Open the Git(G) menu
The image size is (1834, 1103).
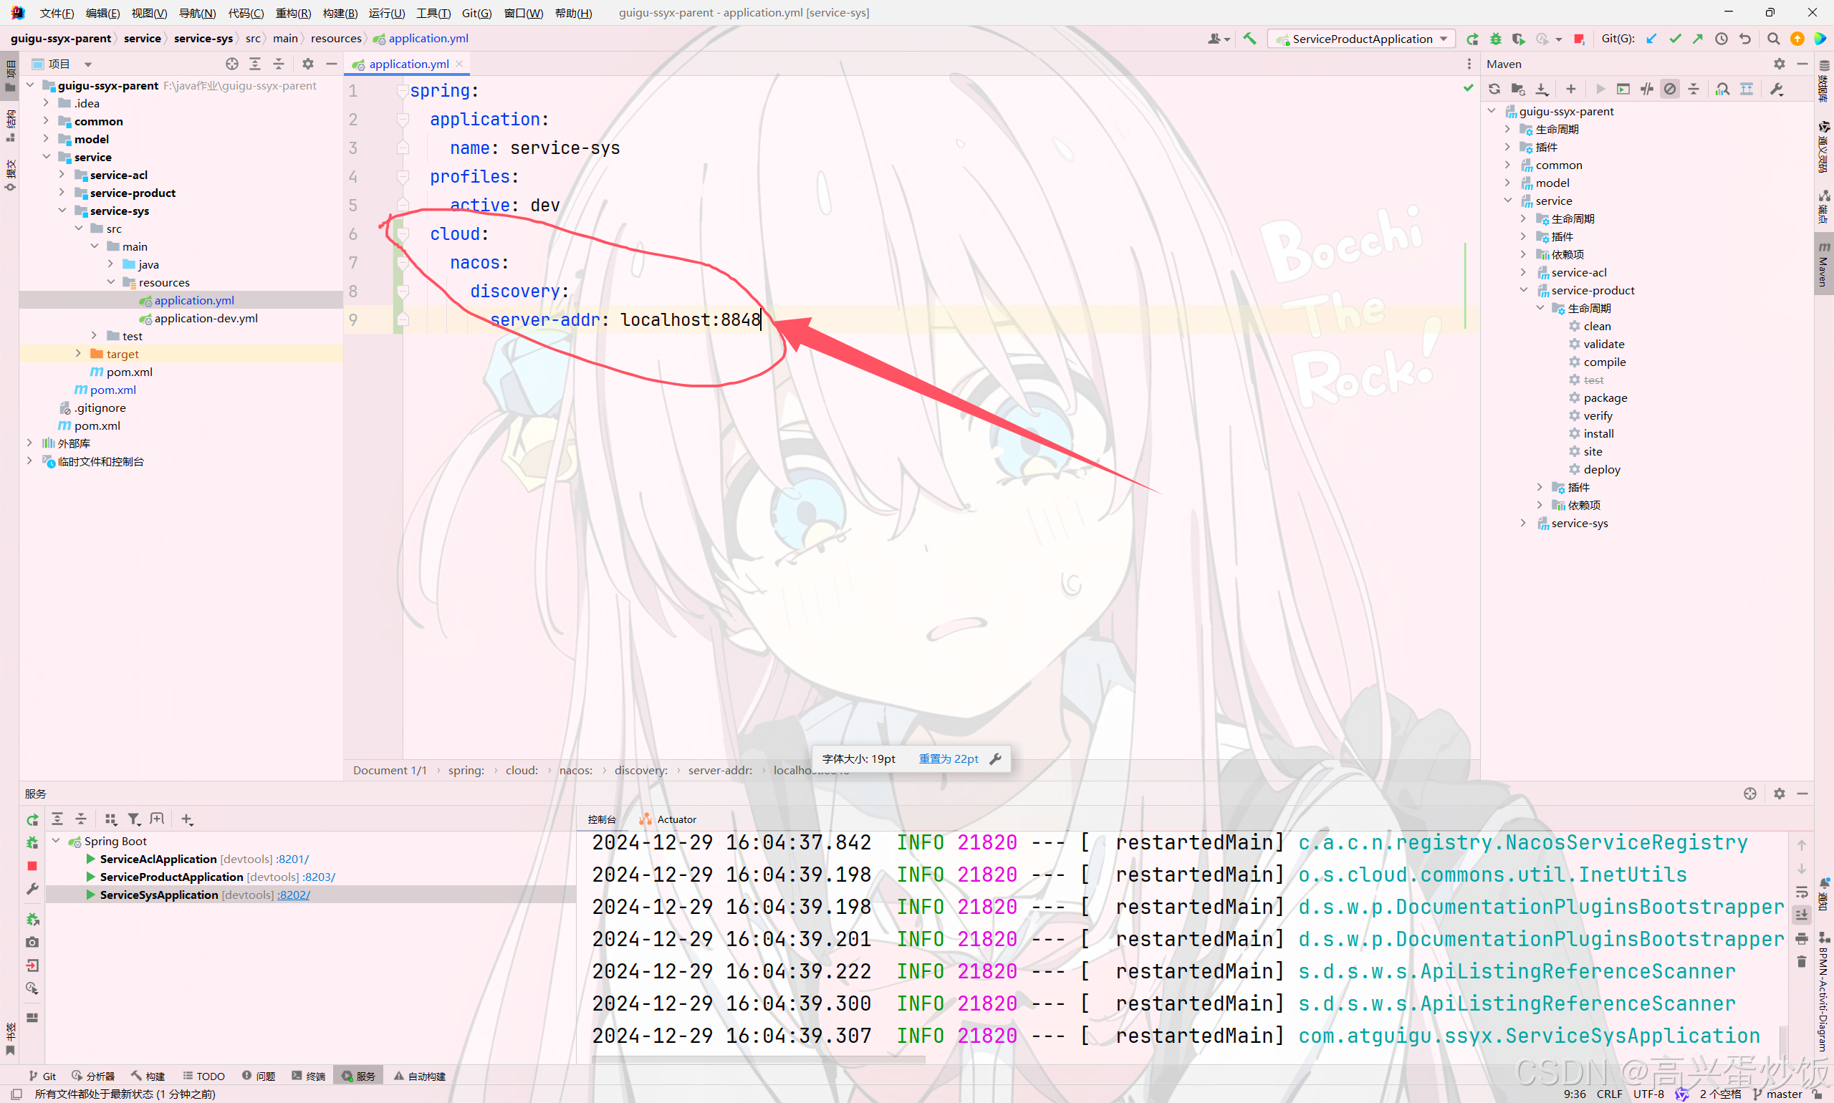(476, 13)
